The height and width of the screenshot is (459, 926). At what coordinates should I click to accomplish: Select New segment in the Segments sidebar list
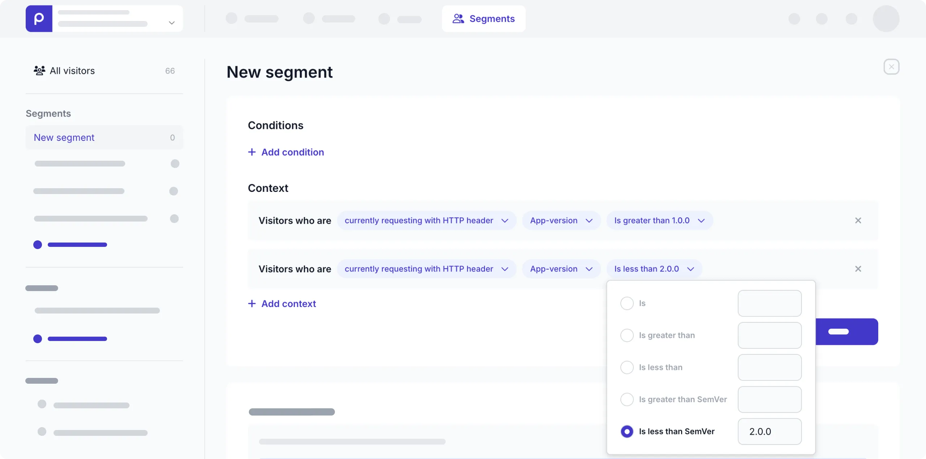[64, 138]
